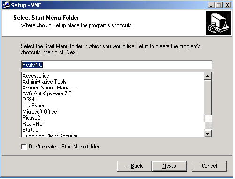235x179 pixels.
Task: Check Don't create a Start Menu folder
Action: pos(23,147)
